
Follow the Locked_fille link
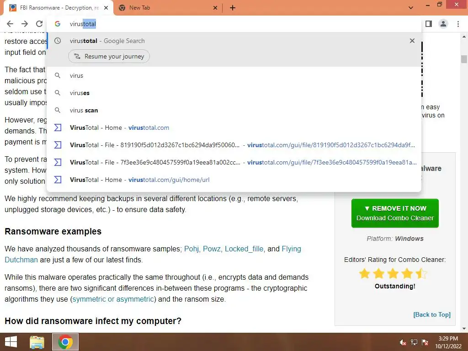(x=244, y=249)
